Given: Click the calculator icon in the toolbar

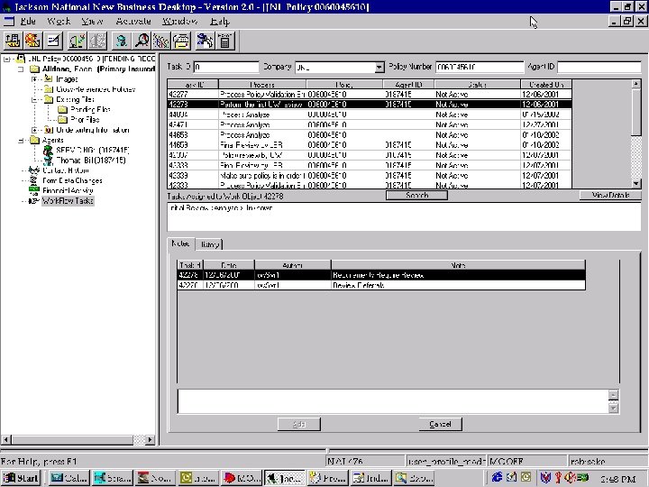Looking at the screenshot, I should point(224,41).
